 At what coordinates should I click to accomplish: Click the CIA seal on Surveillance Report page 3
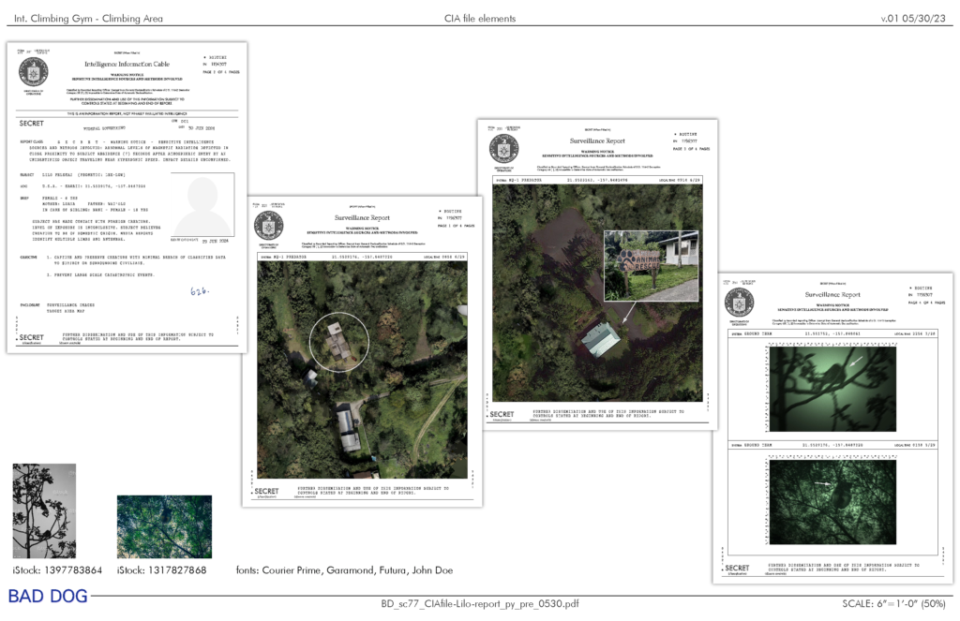pyautogui.click(x=504, y=149)
